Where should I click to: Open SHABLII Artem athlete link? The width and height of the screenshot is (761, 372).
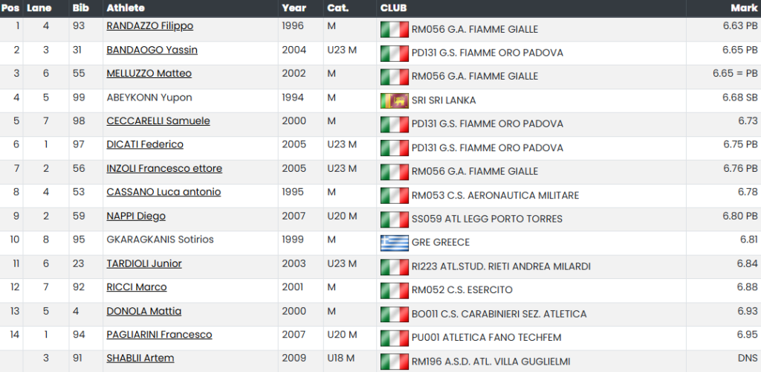pos(140,359)
